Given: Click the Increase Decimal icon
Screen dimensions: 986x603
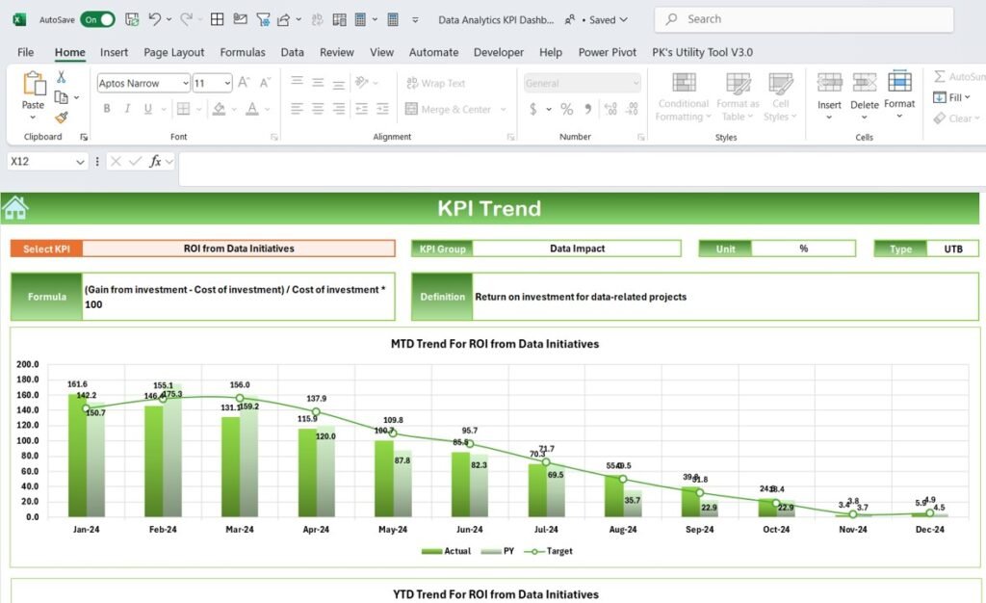Looking at the screenshot, I should [609, 110].
